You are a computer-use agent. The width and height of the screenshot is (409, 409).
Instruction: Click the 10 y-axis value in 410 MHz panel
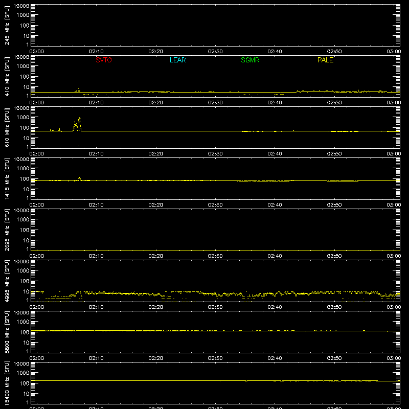click(26, 87)
